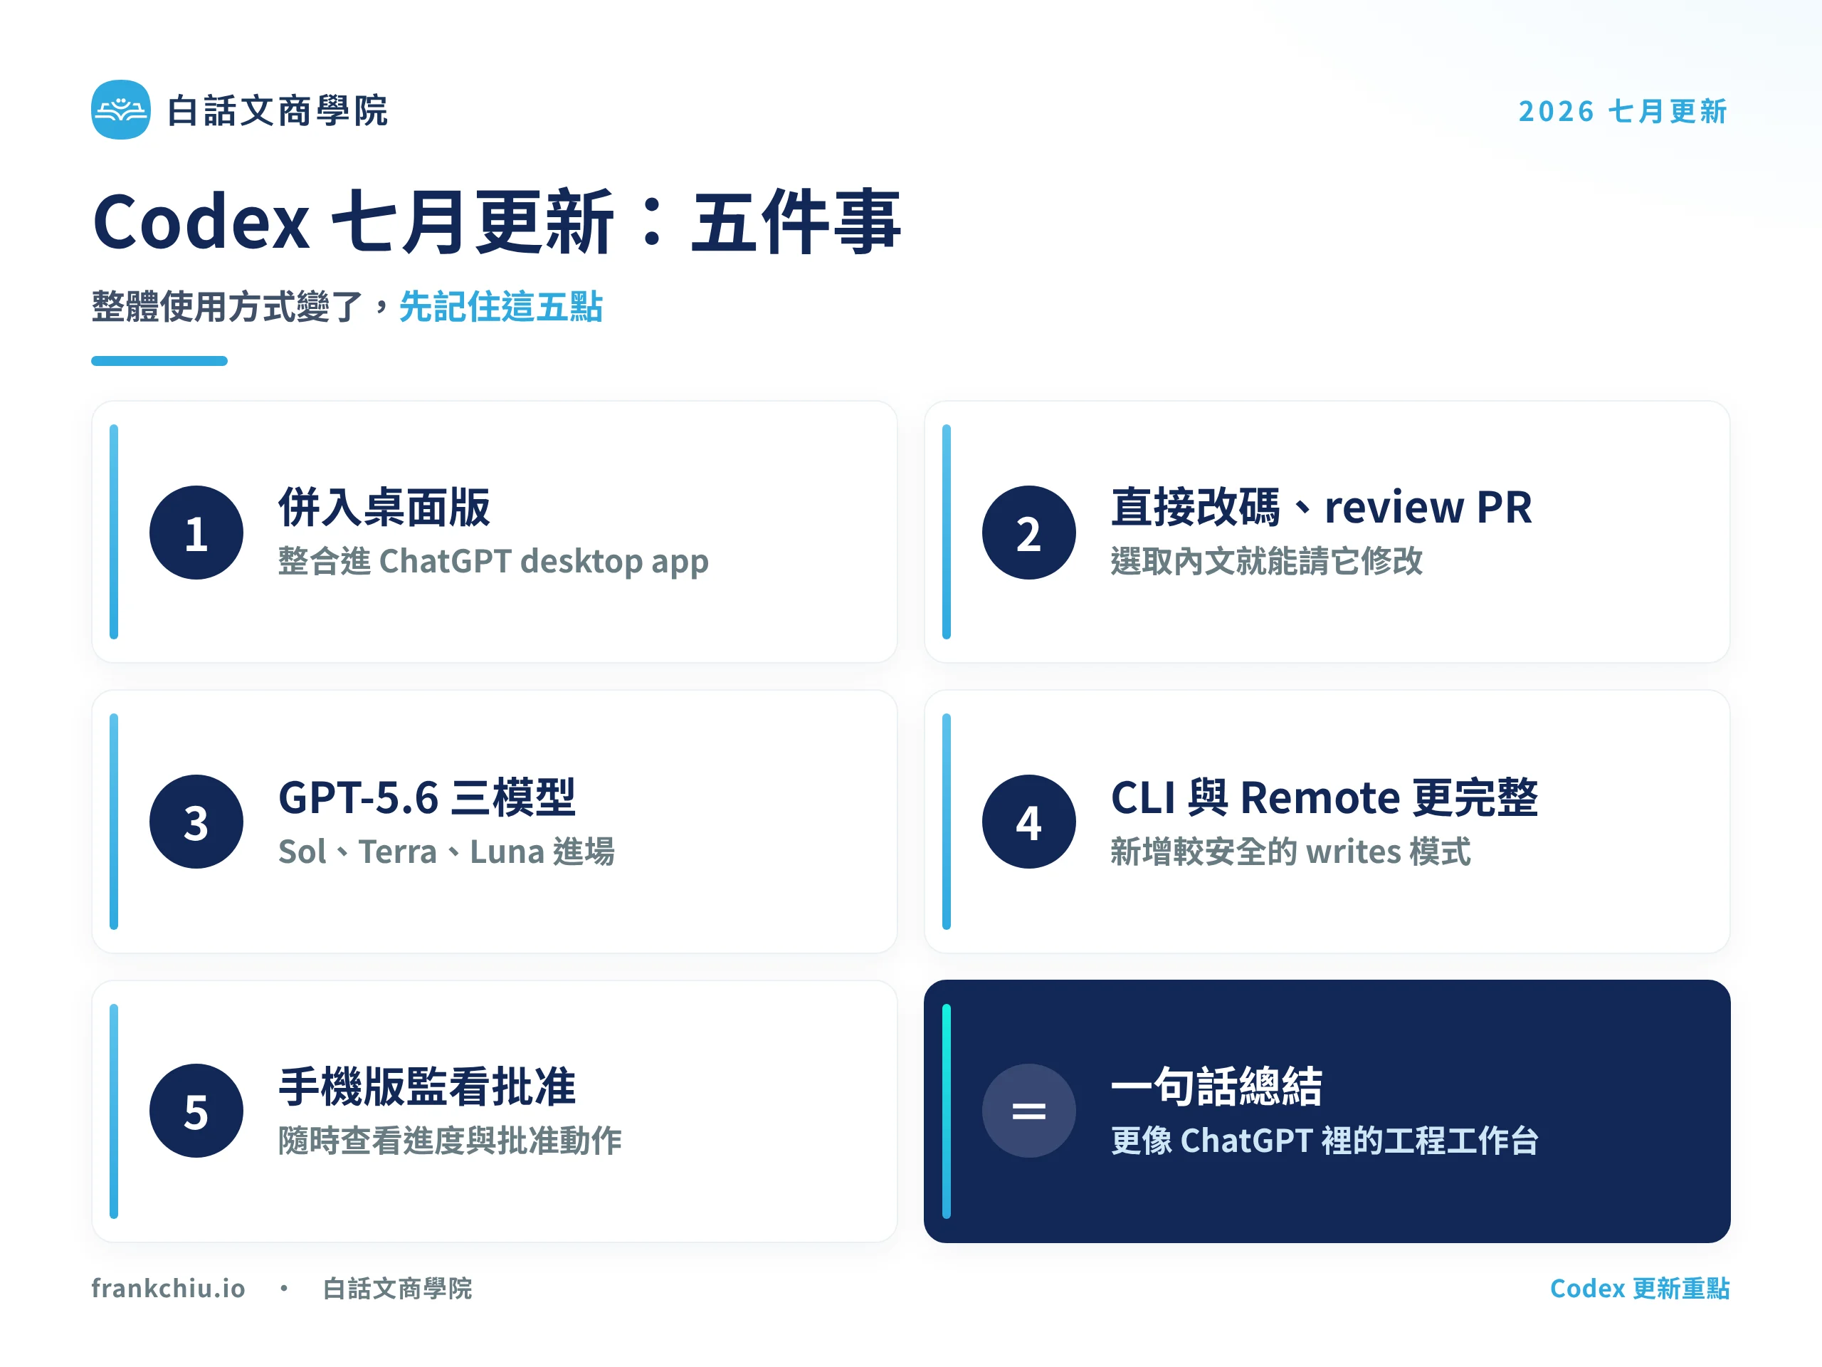Click the number 4 circle badge
The width and height of the screenshot is (1822, 1367).
coord(1028,822)
